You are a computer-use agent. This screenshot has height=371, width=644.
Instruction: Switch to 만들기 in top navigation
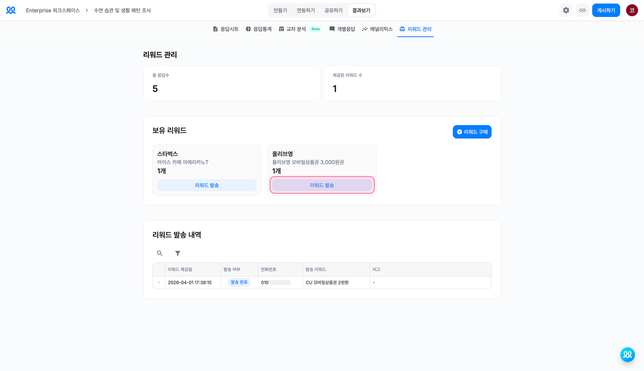pos(280,10)
